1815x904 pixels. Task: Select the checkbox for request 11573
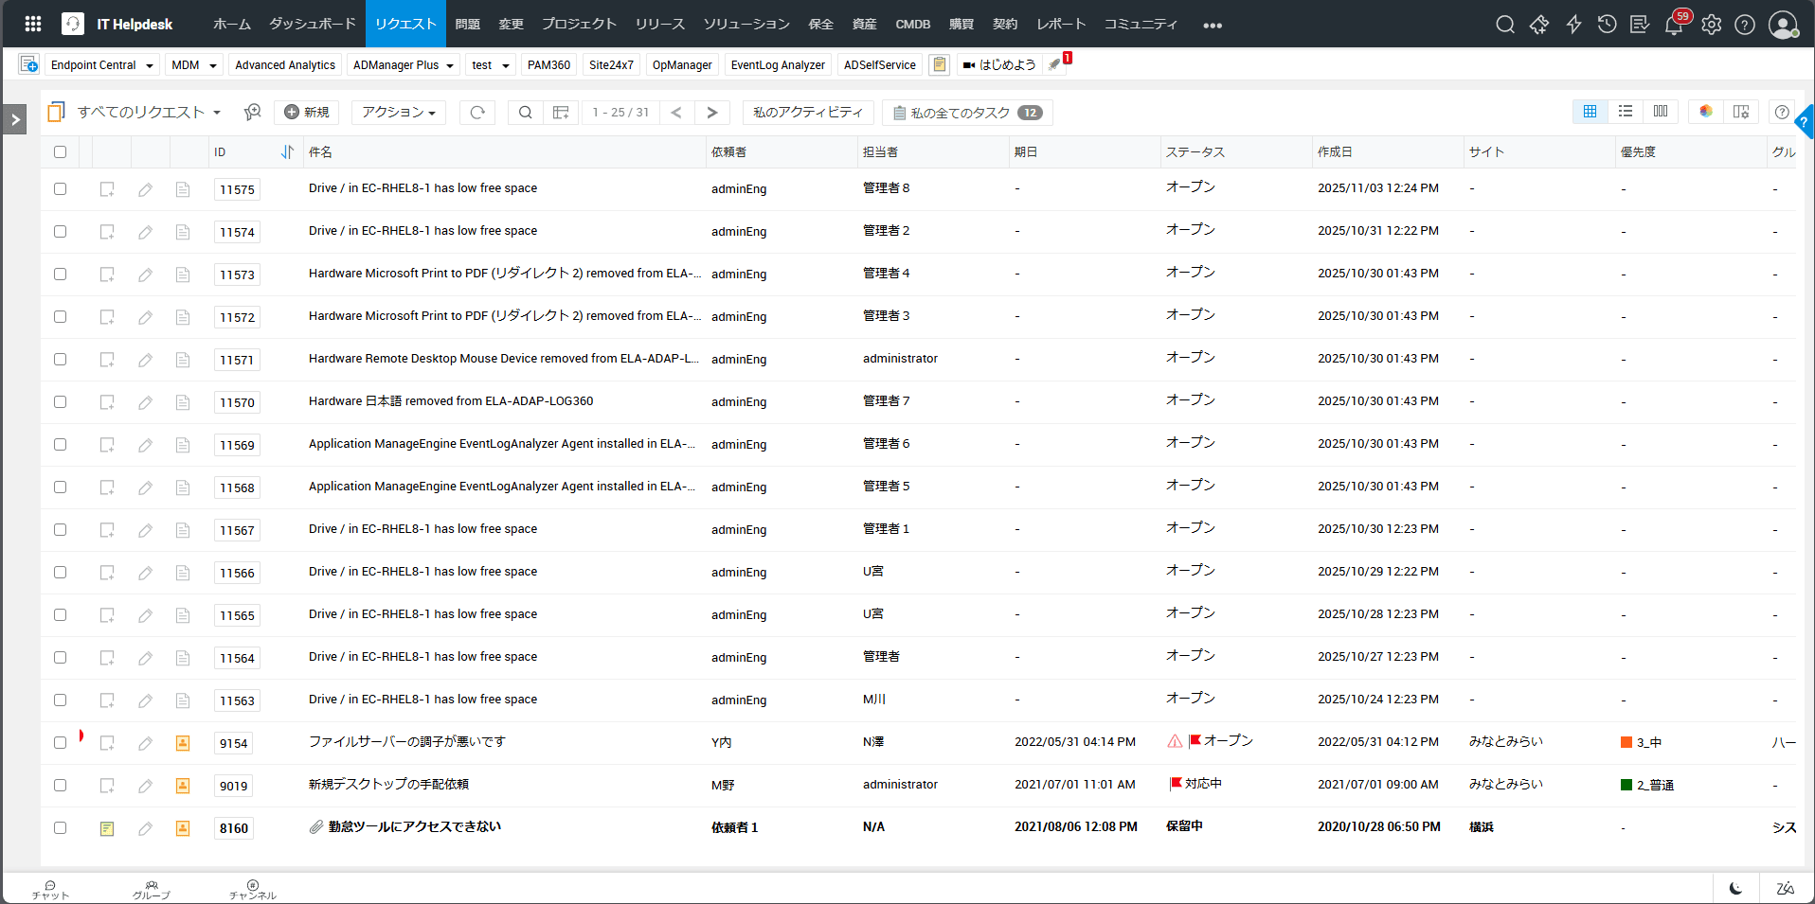(x=61, y=275)
